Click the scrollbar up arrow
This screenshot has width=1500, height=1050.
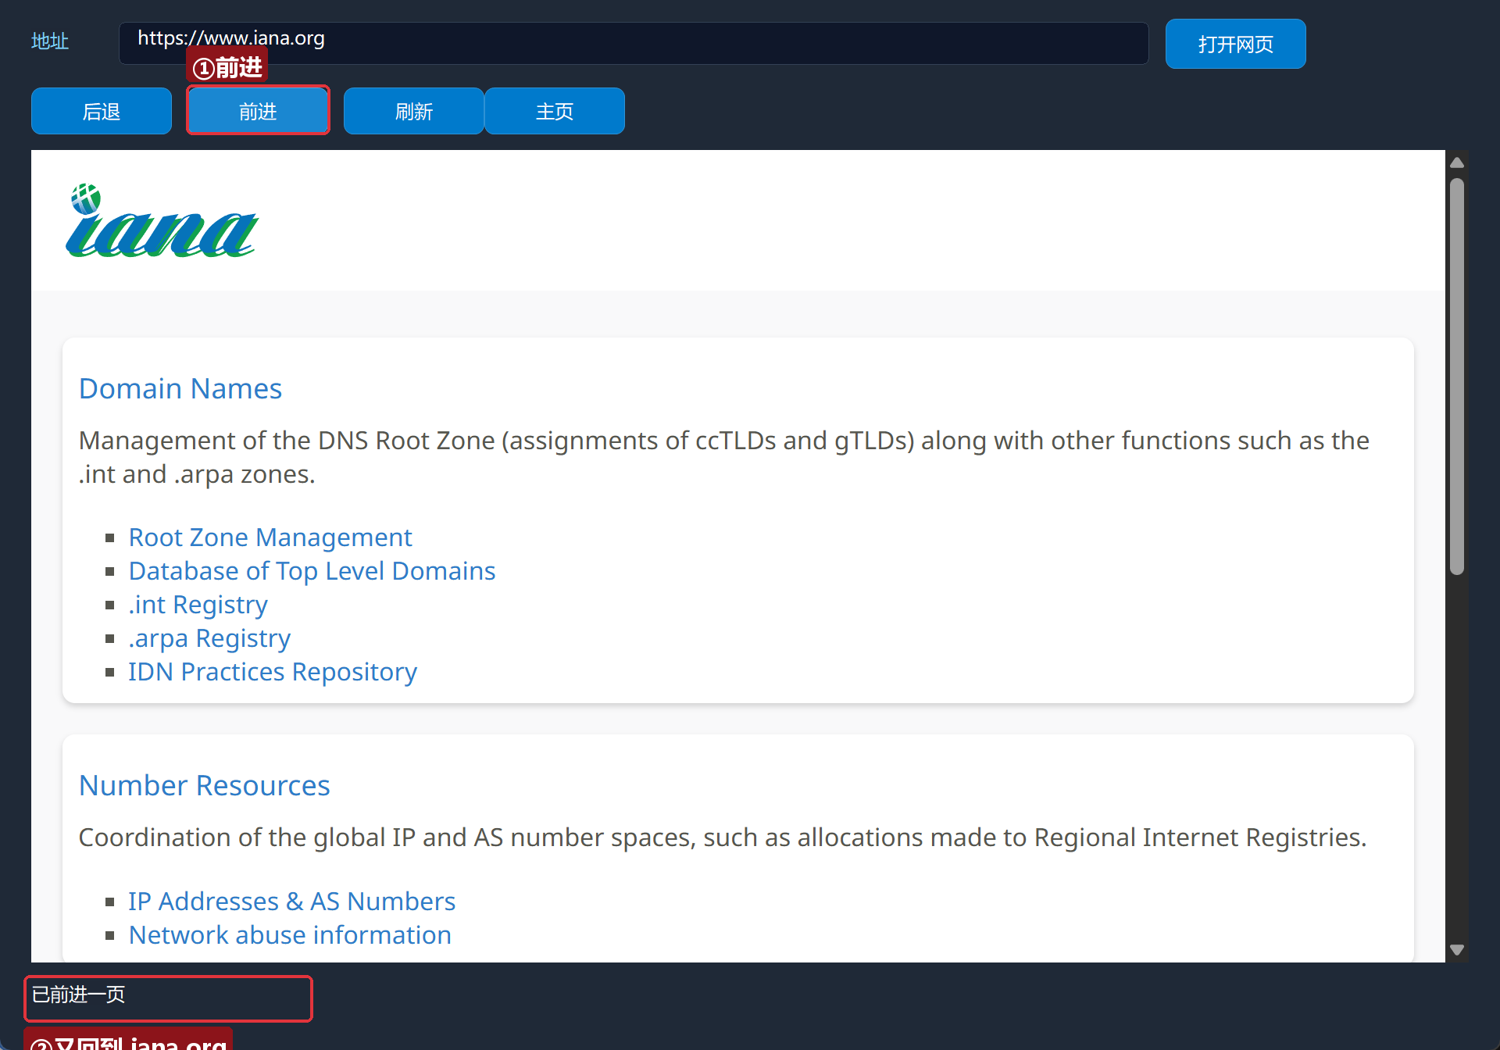[x=1457, y=162]
